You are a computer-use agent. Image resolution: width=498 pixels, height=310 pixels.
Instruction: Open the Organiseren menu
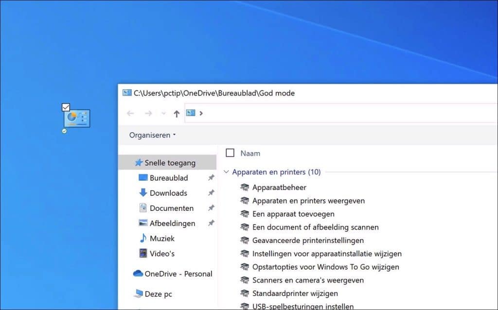(152, 135)
